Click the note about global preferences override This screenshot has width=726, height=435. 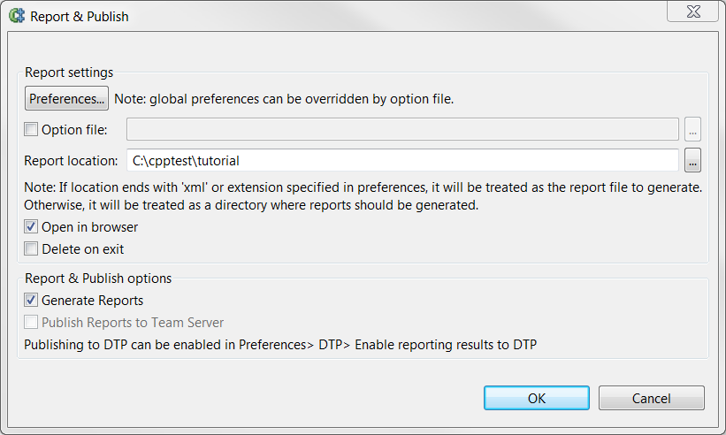click(x=284, y=99)
